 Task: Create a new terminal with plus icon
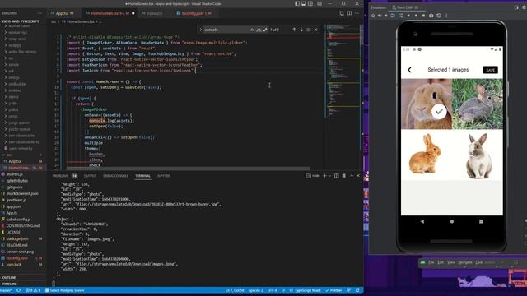(x=324, y=176)
